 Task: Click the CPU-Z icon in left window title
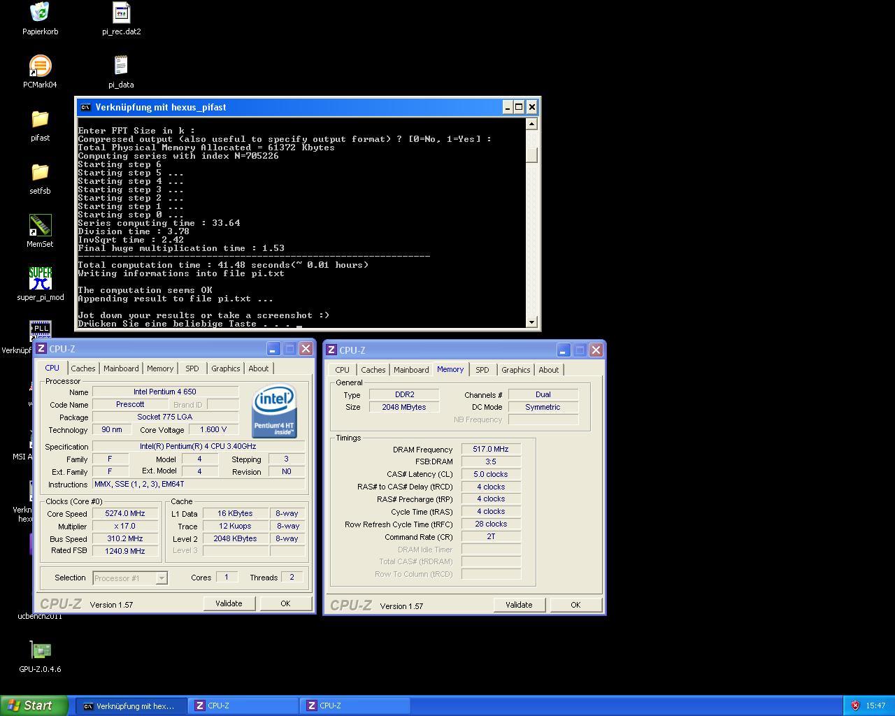pos(41,348)
